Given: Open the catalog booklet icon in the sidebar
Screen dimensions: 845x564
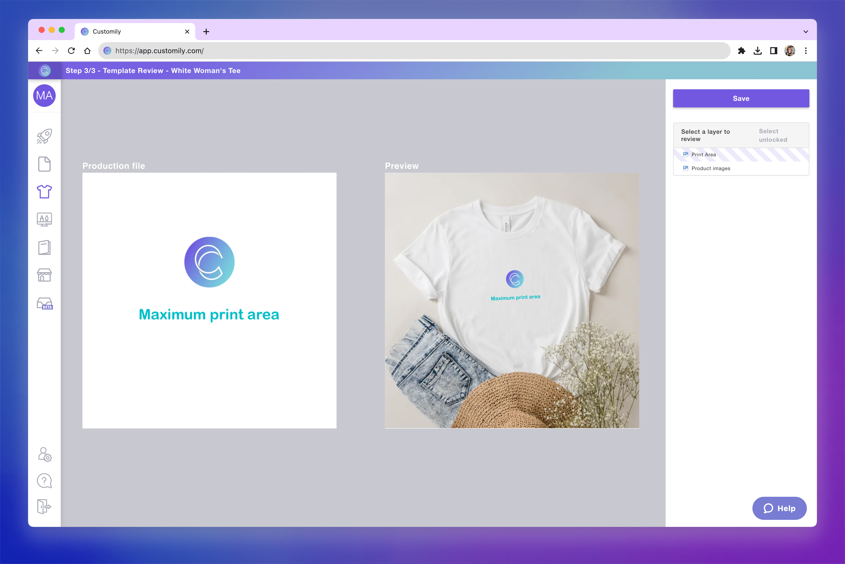Looking at the screenshot, I should click(x=44, y=247).
